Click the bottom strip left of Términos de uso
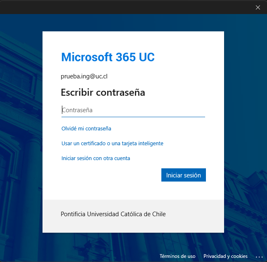 tap(83, 256)
